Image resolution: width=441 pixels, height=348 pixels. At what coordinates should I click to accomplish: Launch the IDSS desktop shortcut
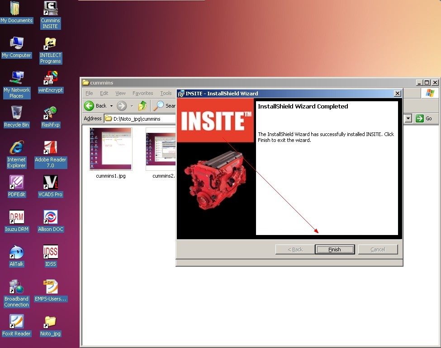[50, 252]
